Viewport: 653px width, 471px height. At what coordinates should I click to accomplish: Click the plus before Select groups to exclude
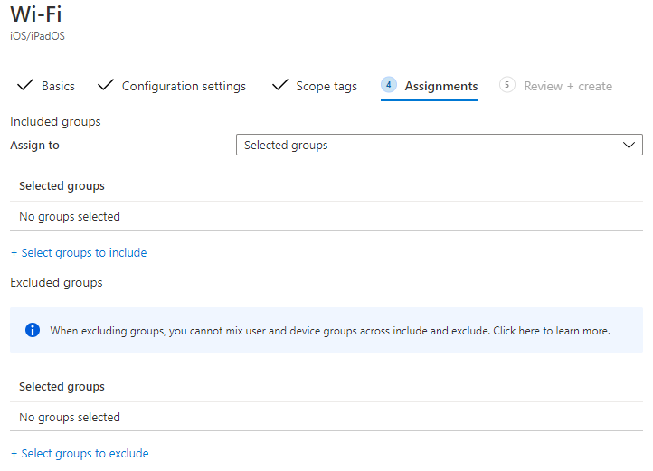click(14, 454)
